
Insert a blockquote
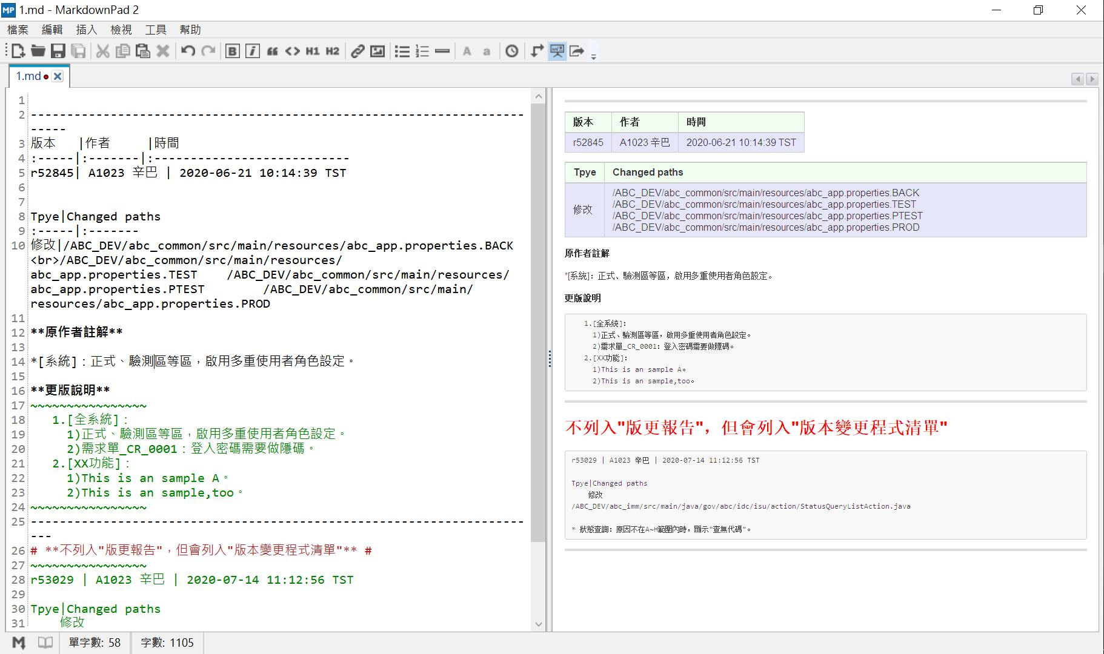[273, 51]
